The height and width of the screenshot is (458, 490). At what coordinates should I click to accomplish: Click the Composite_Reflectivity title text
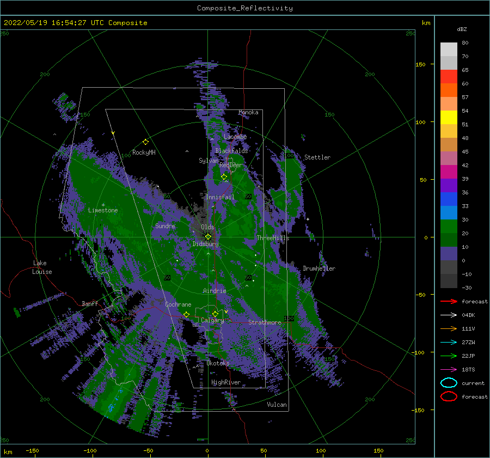245,8
